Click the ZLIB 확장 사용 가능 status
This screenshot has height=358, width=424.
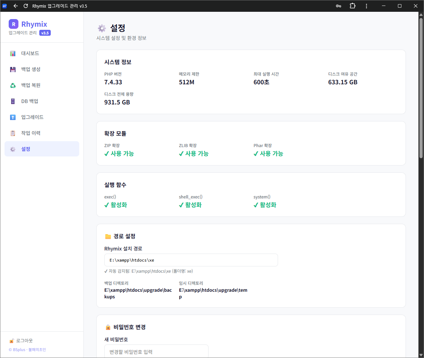tap(194, 154)
